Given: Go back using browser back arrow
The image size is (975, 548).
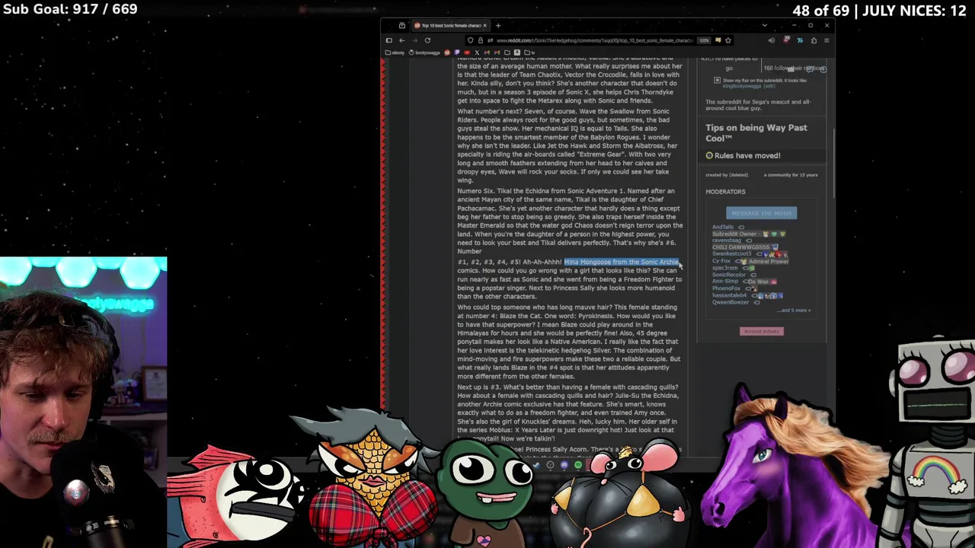Looking at the screenshot, I should 402,40.
